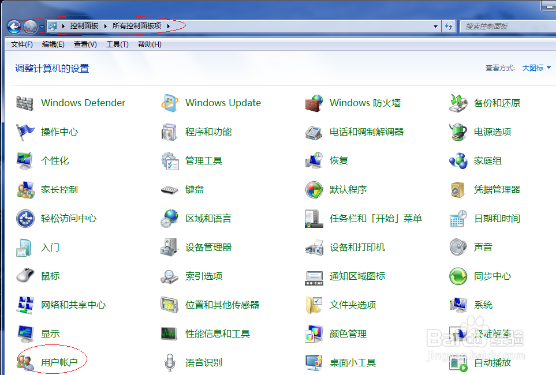Open the 文件(F) menu
The height and width of the screenshot is (375, 556).
(21, 44)
